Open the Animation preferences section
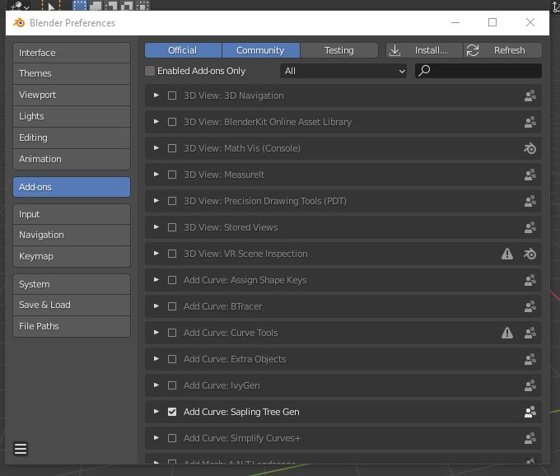 [72, 159]
